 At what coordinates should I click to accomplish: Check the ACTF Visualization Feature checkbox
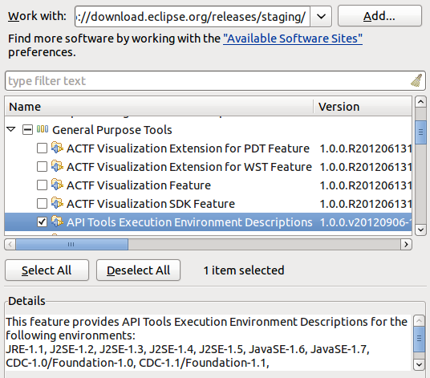[x=42, y=185]
